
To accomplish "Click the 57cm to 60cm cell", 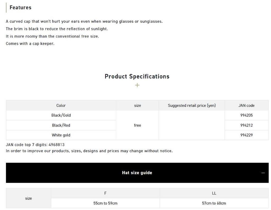I will [214, 203].
